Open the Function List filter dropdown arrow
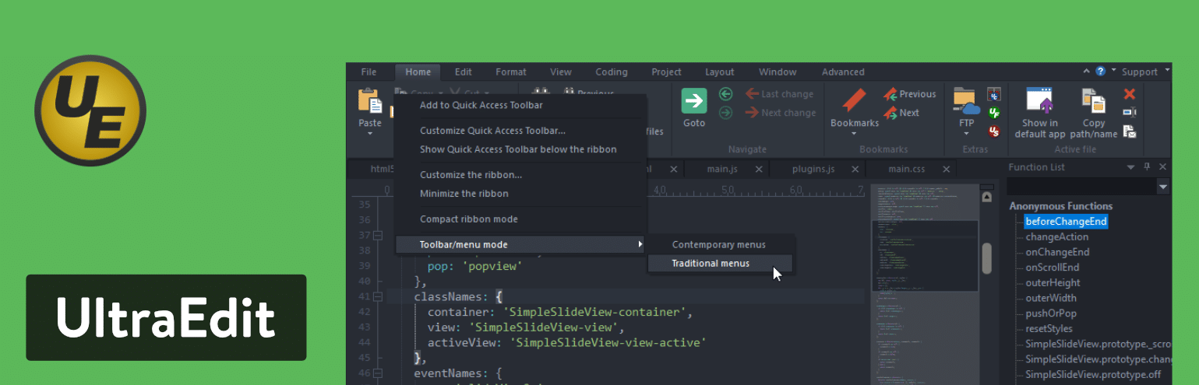The image size is (1199, 385). [1163, 187]
